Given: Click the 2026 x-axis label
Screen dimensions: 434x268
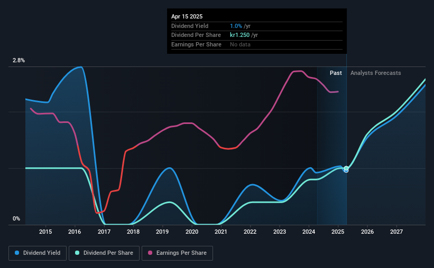Looking at the screenshot, I should [367, 232].
